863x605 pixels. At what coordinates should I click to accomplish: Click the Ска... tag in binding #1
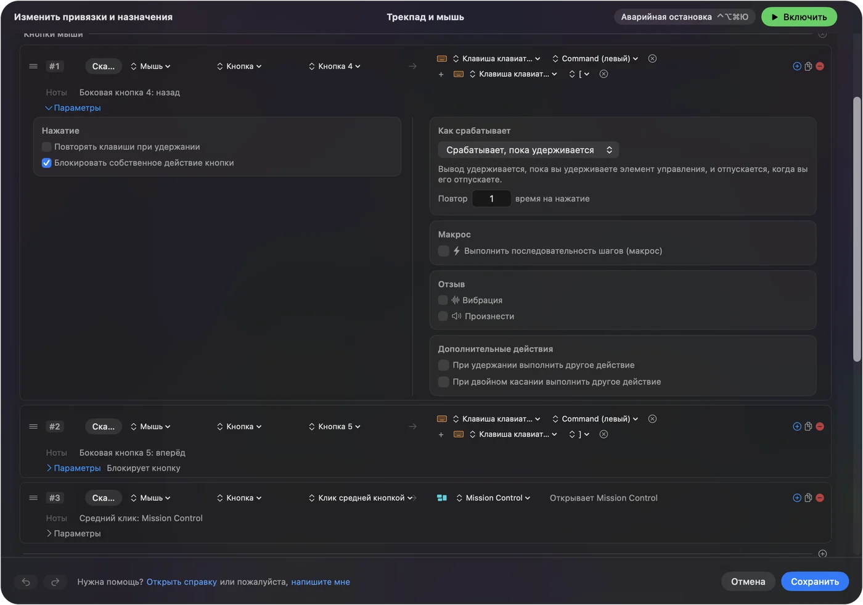coord(103,66)
